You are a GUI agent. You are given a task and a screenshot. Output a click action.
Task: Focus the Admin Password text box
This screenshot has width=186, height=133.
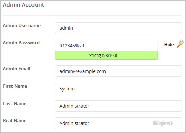click(x=107, y=45)
